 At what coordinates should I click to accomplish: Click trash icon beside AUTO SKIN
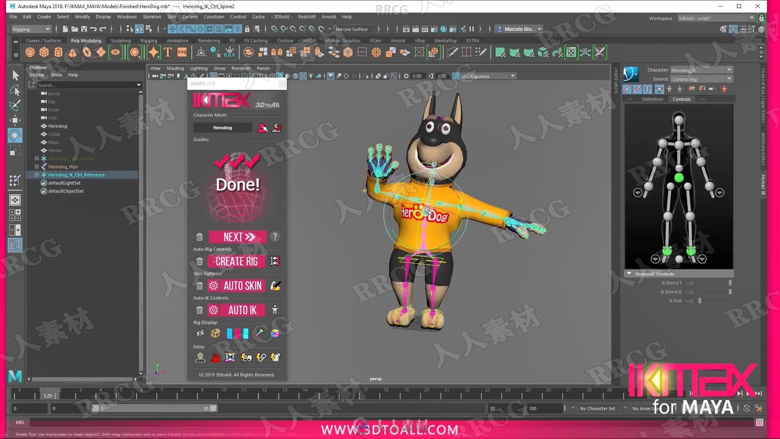coord(199,286)
